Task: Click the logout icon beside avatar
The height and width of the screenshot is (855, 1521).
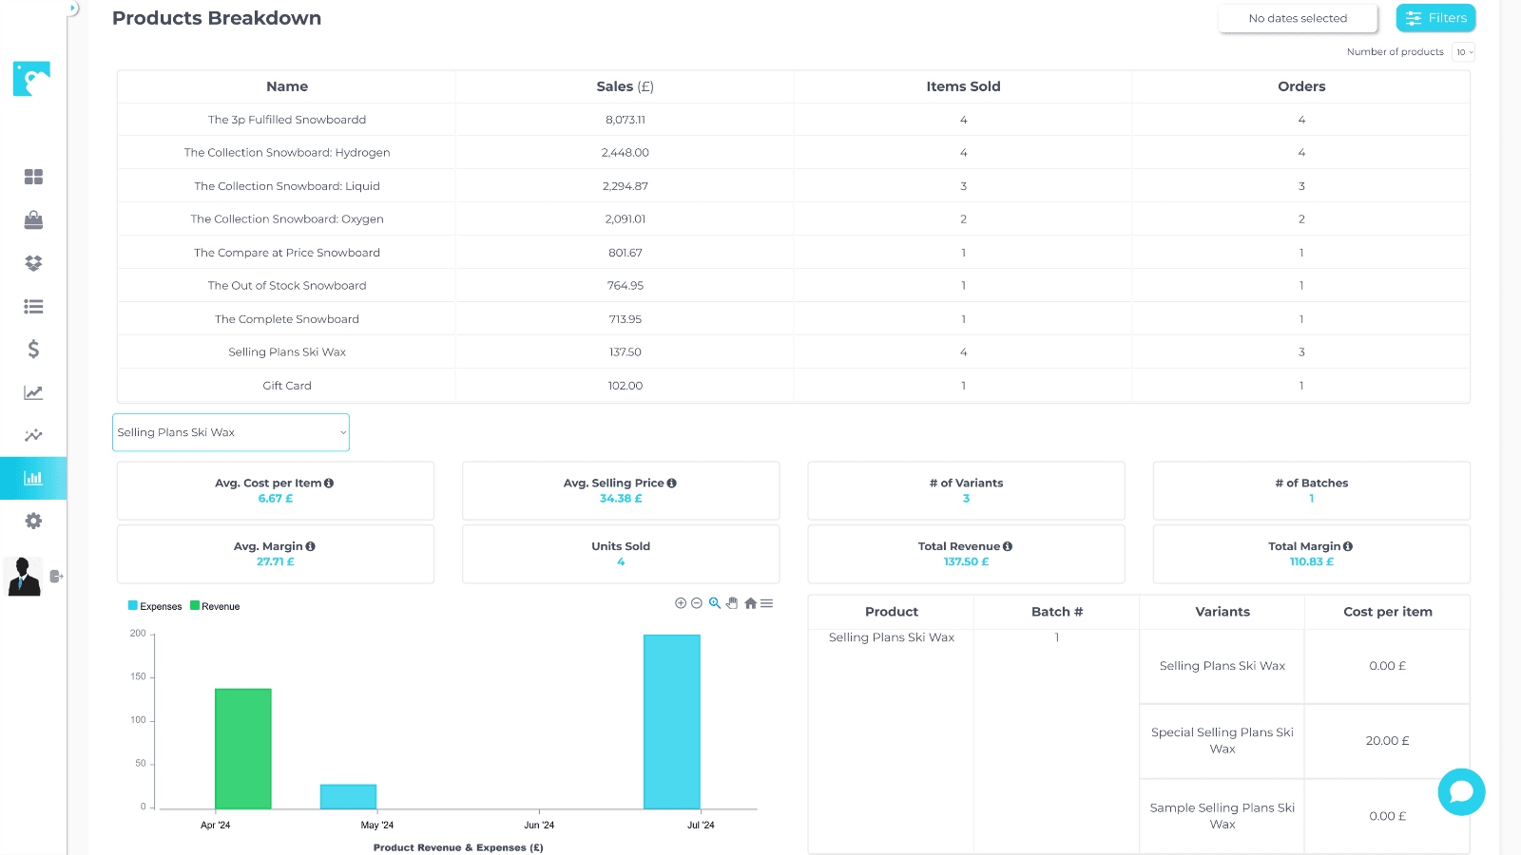Action: pyautogui.click(x=56, y=576)
